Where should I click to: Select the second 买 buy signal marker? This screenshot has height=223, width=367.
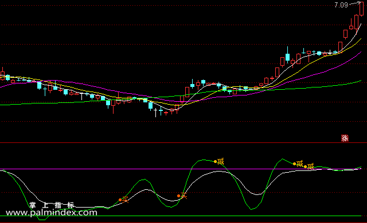click(182, 196)
